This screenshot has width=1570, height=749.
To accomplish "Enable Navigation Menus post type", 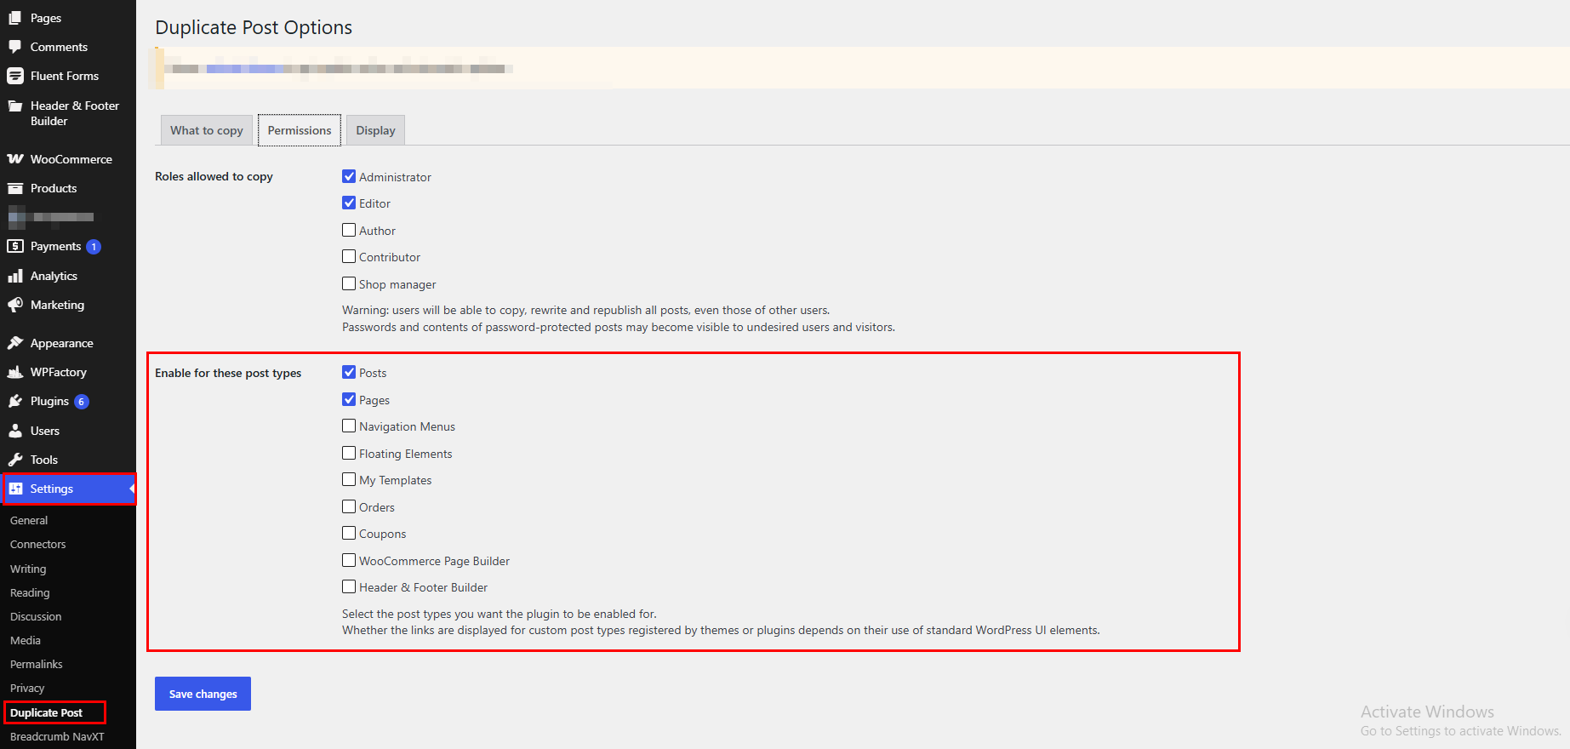I will (349, 426).
